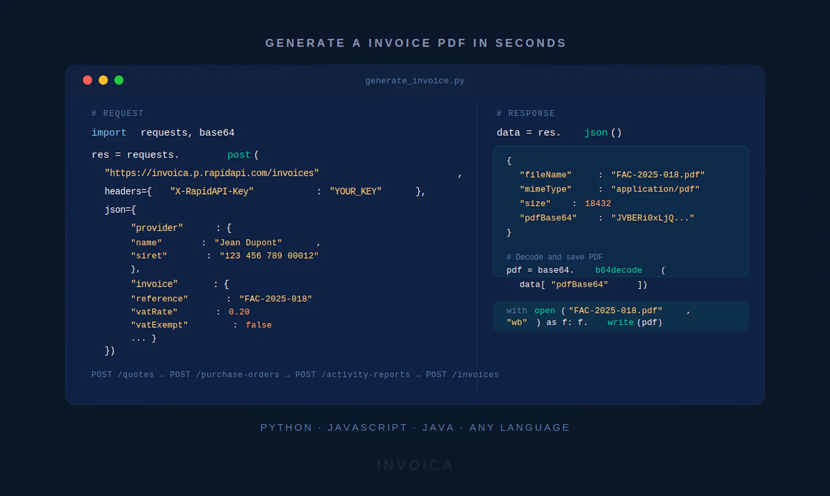Click the invoica.p.rapidapi.com URL string

(x=212, y=173)
